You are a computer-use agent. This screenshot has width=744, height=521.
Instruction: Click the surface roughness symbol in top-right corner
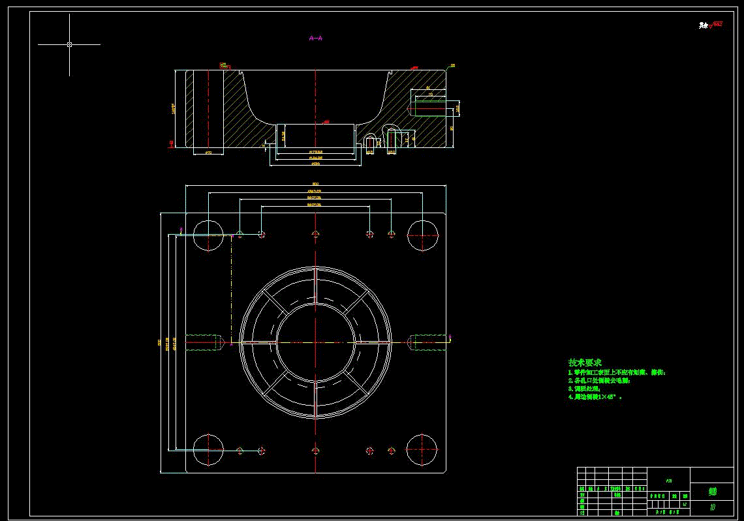click(x=710, y=25)
